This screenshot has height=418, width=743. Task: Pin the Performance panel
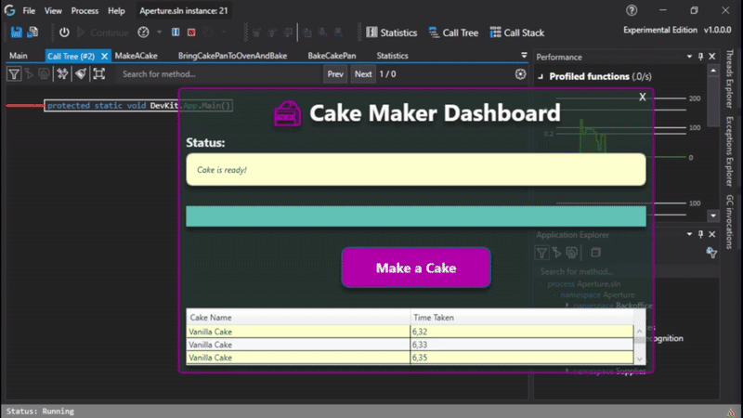pos(699,57)
